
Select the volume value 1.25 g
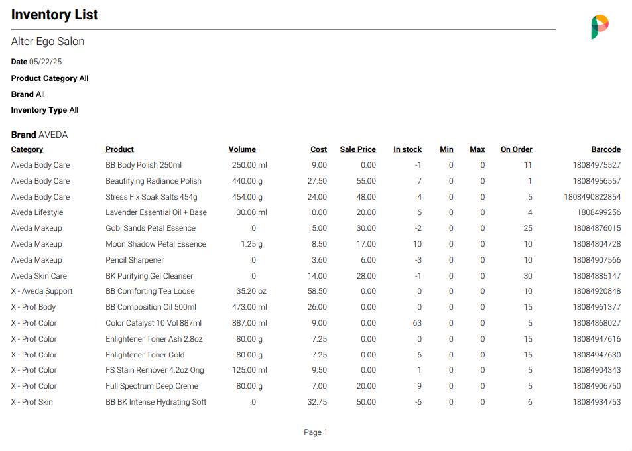point(251,244)
